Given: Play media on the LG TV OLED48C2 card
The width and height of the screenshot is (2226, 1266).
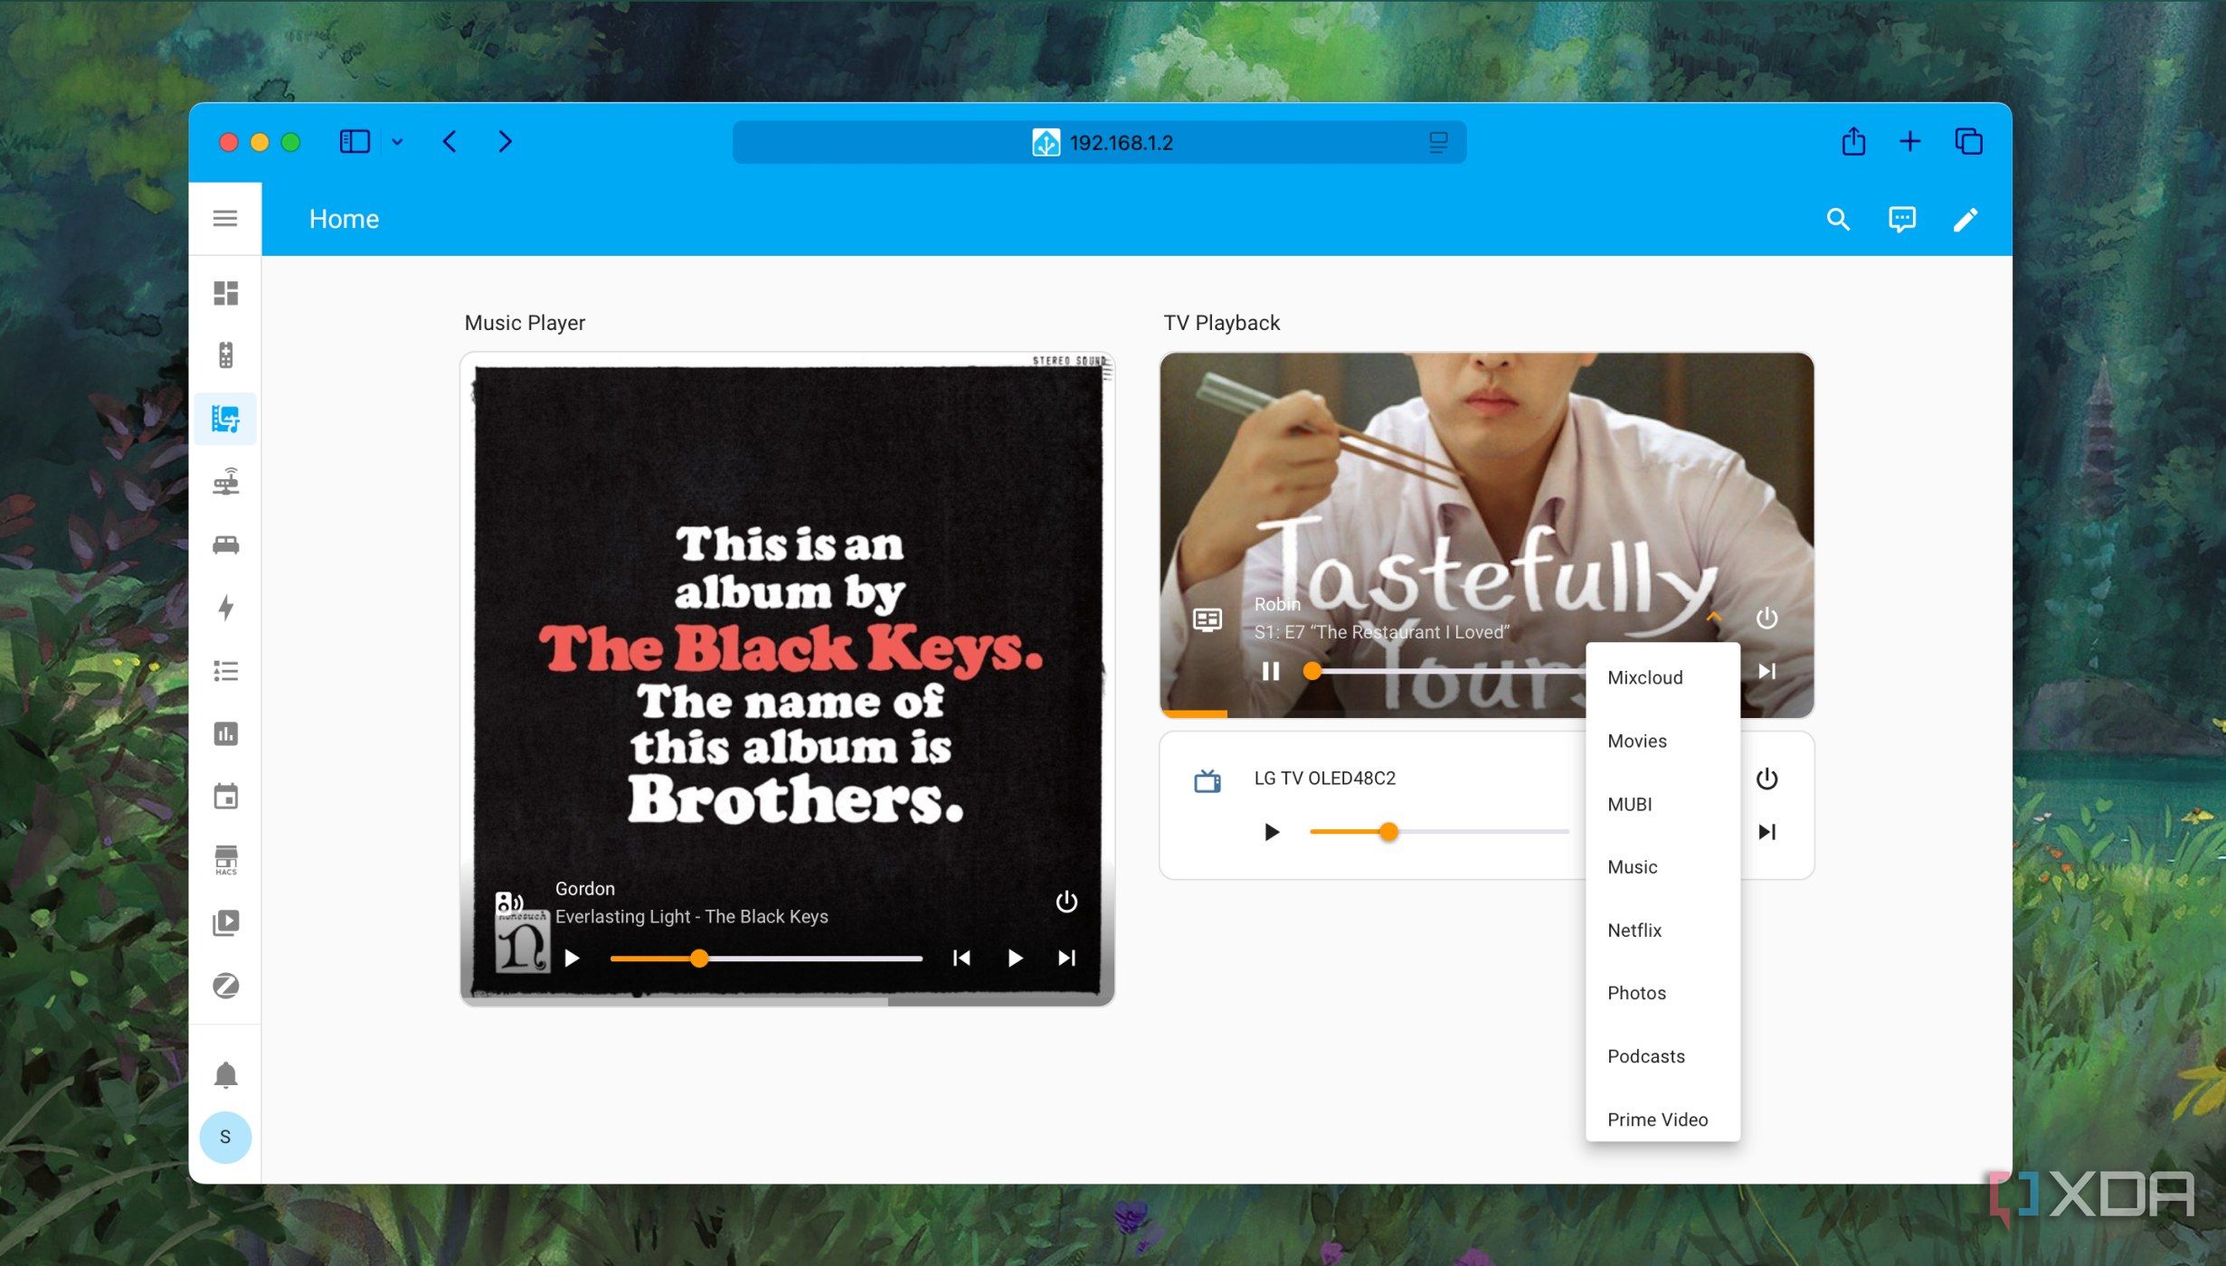Looking at the screenshot, I should [x=1272, y=832].
